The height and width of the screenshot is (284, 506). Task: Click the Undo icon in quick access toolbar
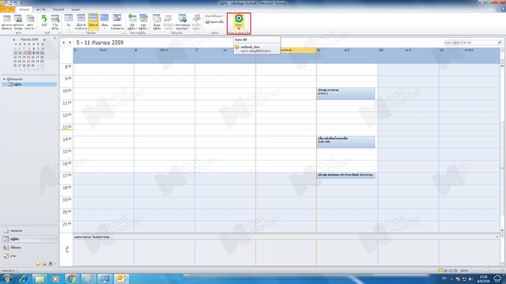click(x=15, y=3)
